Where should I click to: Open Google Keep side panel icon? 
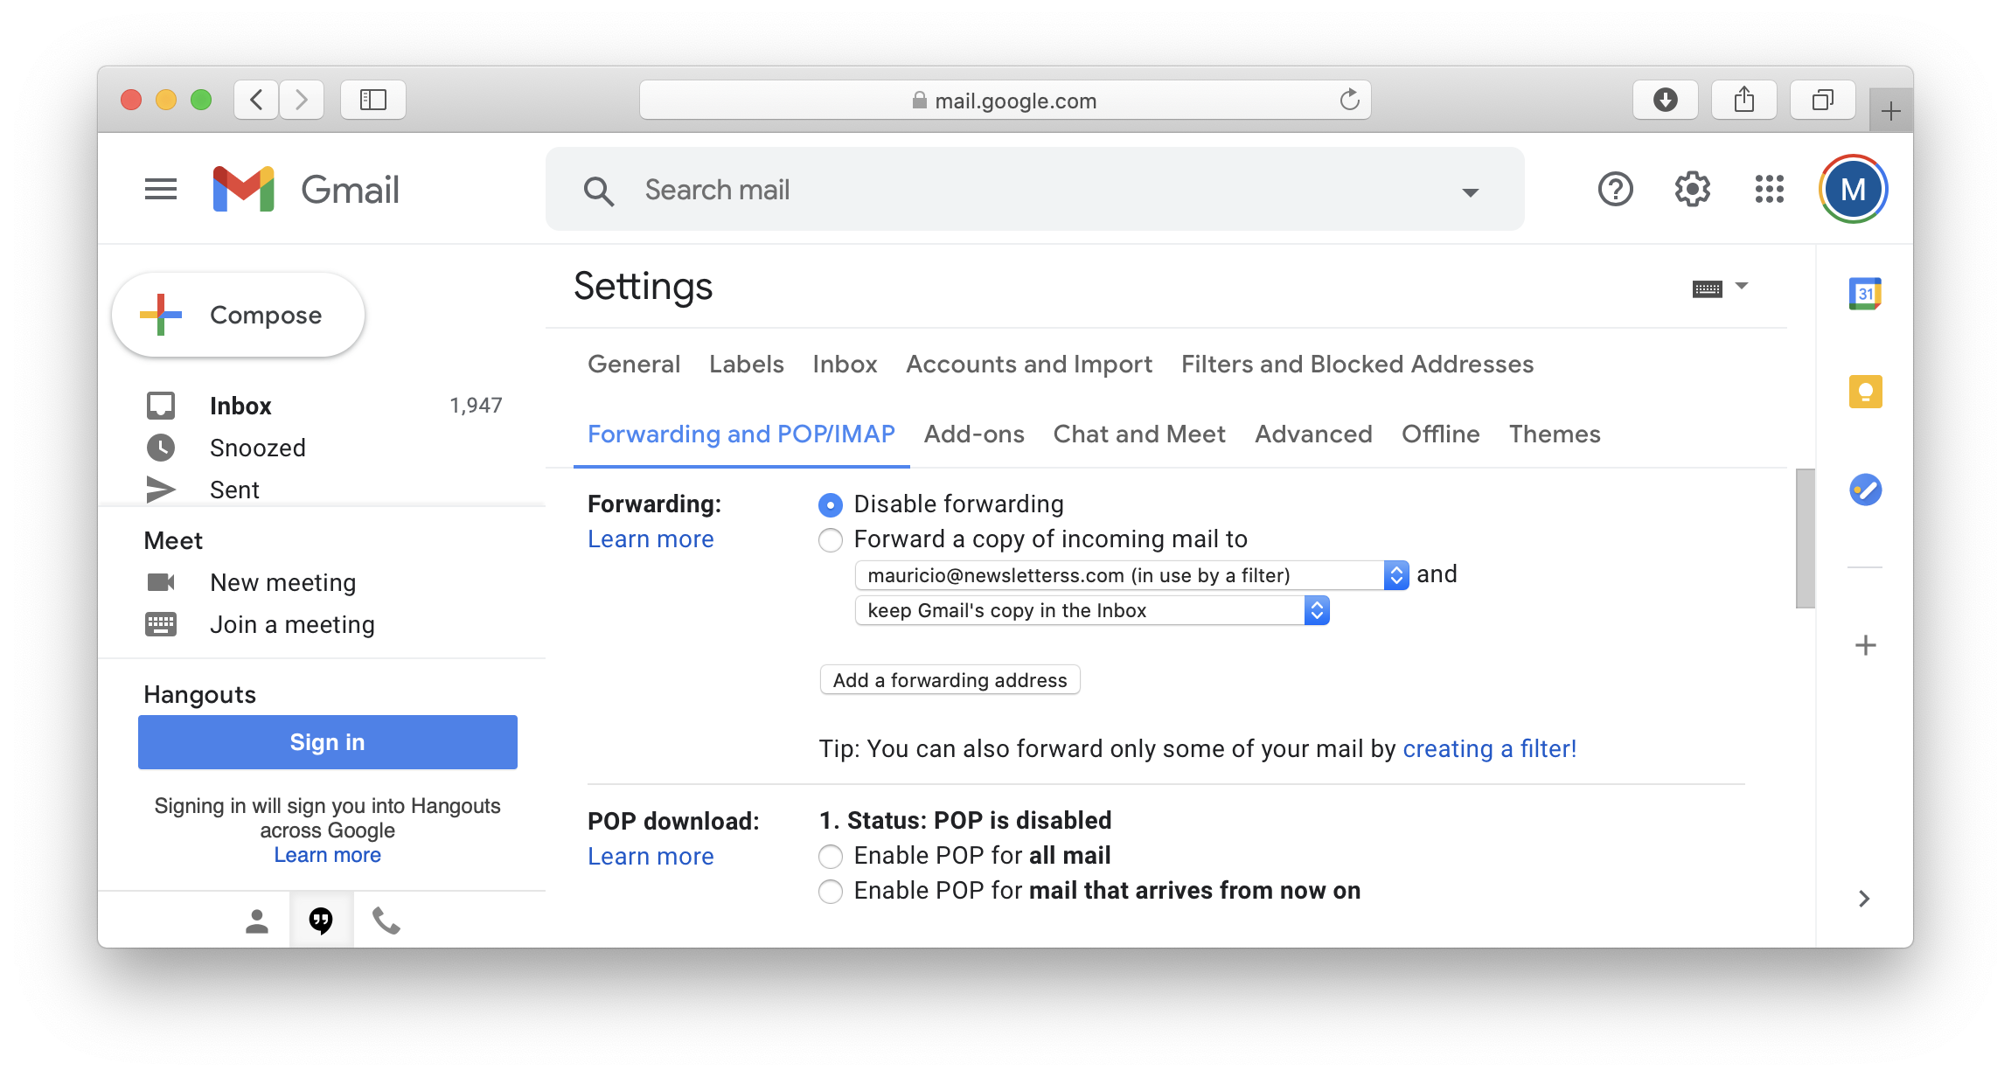[x=1865, y=392]
